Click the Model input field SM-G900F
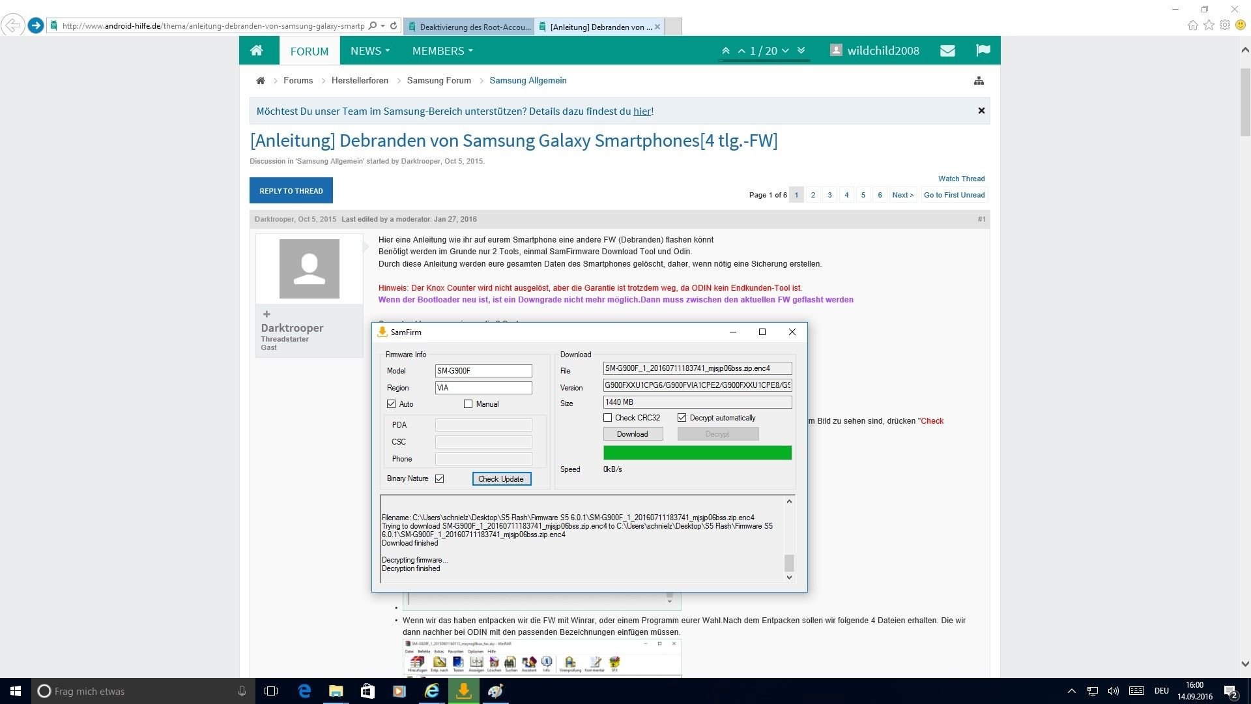The width and height of the screenshot is (1251, 704). pos(483,371)
